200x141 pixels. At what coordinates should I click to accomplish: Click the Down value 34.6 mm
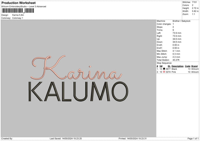(177, 42)
